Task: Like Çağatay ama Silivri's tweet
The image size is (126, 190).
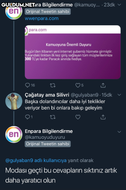Action: coord(78,117)
